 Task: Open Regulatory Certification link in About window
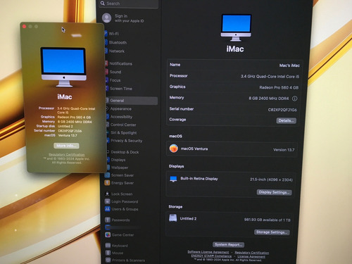[66, 155]
